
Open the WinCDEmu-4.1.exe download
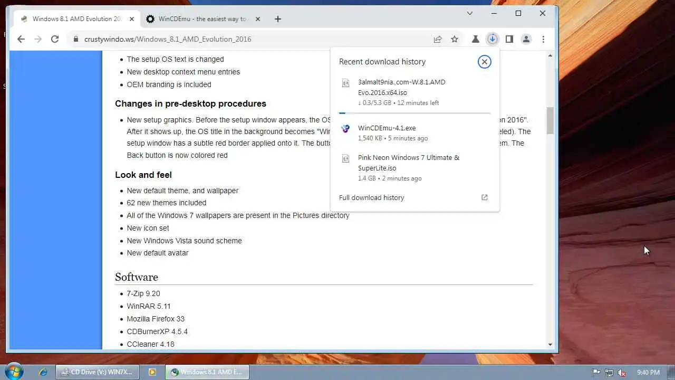pos(415,133)
